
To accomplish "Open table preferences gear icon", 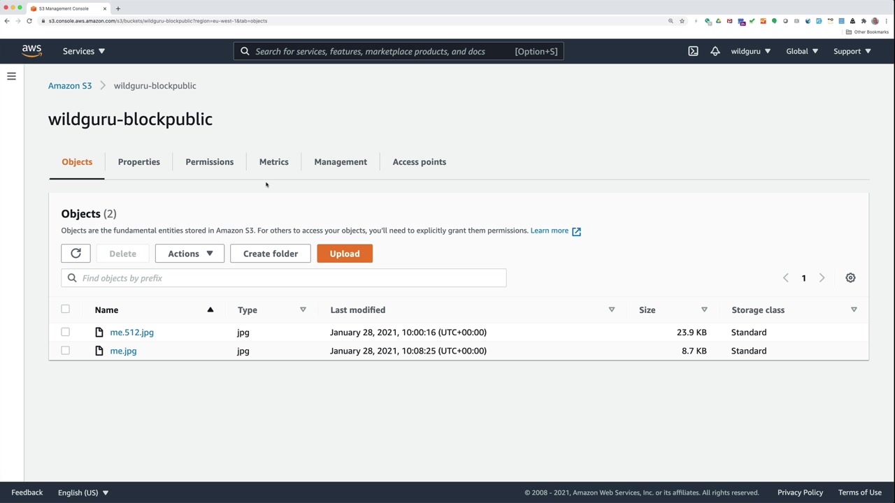I will tap(850, 278).
